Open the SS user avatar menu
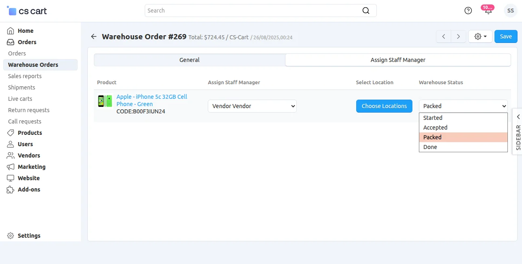 [x=511, y=11]
